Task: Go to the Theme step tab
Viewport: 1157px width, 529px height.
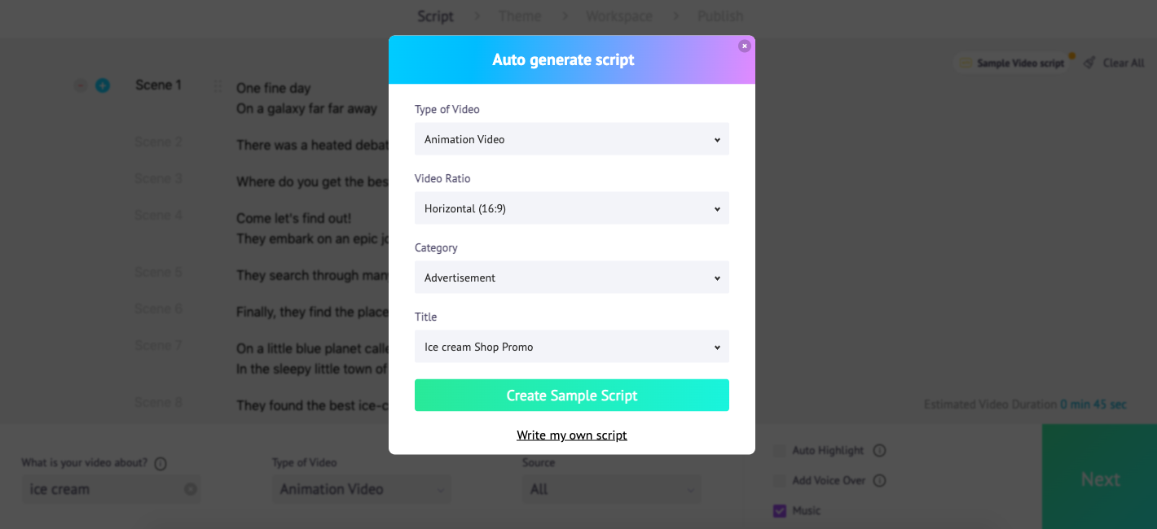Action: click(520, 16)
